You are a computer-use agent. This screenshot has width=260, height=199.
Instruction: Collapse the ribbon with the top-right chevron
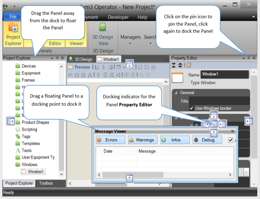tap(253, 17)
